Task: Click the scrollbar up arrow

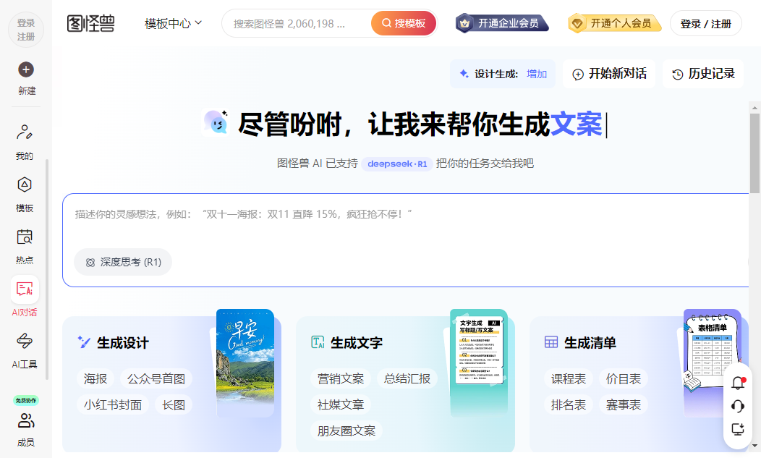Action: (x=754, y=107)
